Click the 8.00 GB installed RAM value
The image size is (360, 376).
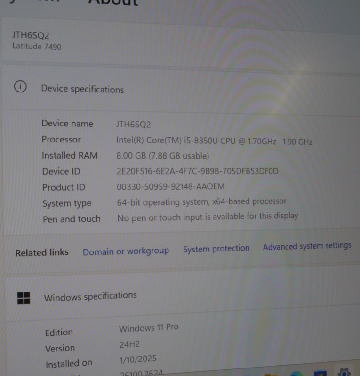click(x=163, y=156)
